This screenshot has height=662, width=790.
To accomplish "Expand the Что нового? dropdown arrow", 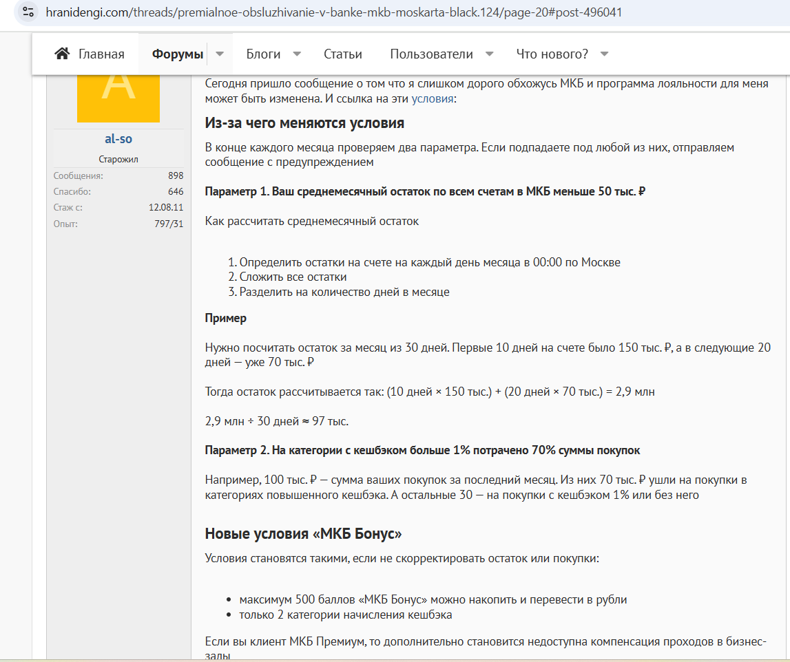I will 605,54.
